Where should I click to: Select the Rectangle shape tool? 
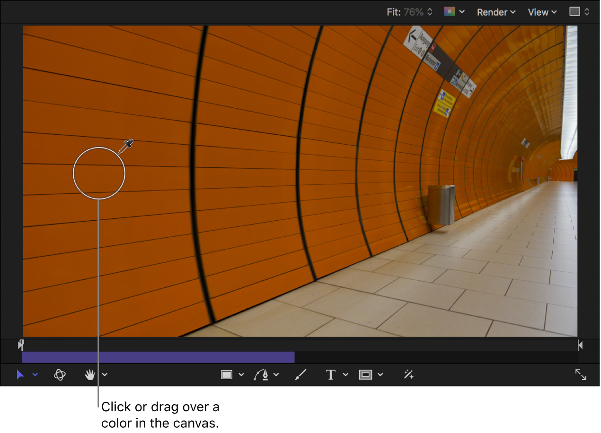[227, 374]
